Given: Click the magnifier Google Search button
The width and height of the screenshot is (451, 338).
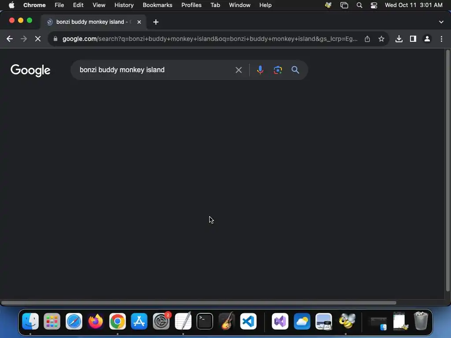Looking at the screenshot, I should pos(295,70).
